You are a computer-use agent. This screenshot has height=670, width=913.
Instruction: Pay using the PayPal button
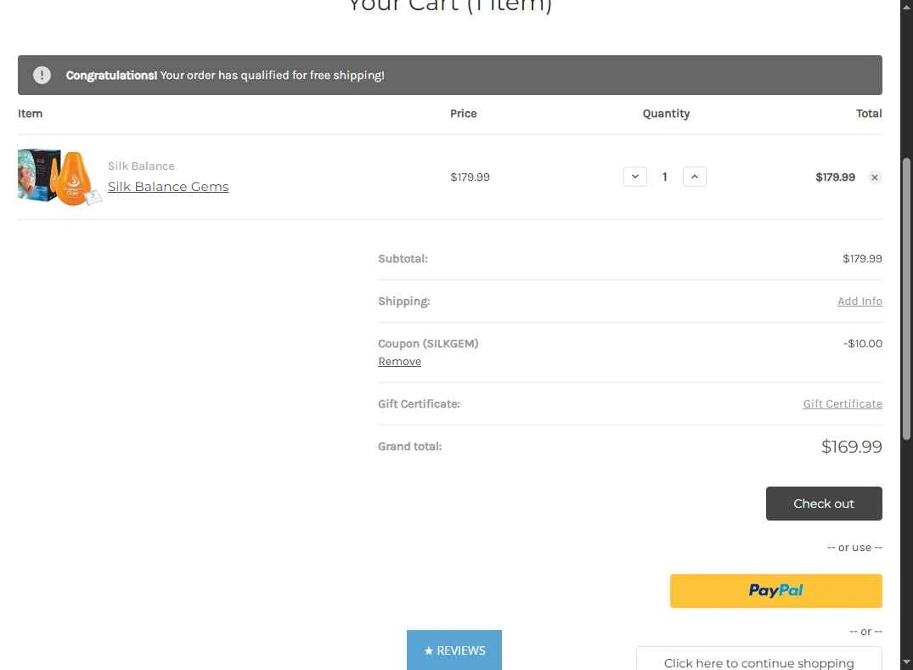pyautogui.click(x=775, y=591)
